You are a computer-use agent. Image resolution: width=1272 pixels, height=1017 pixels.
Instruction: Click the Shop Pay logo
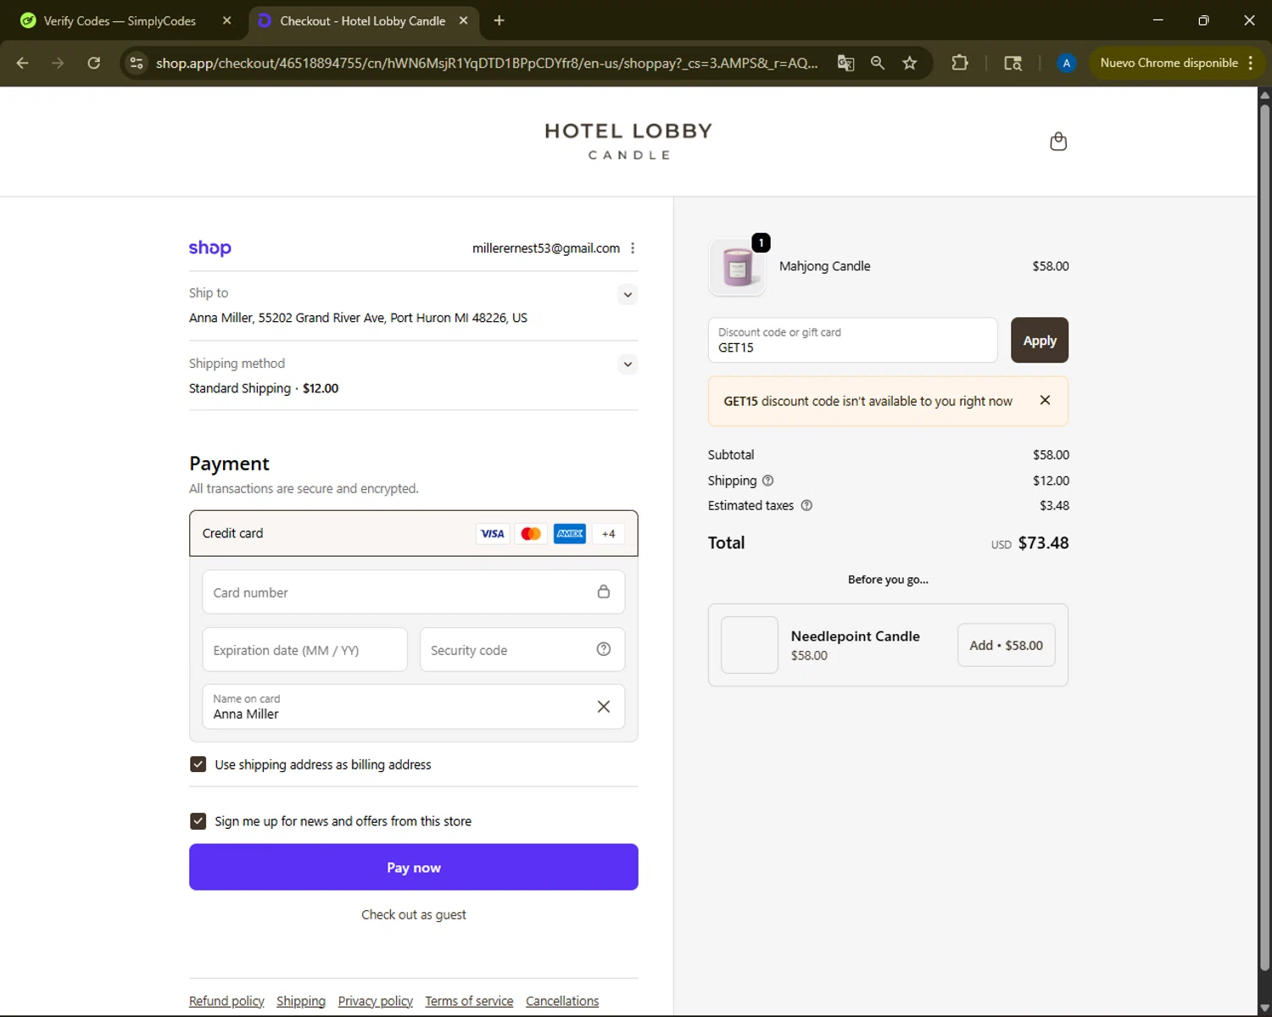click(209, 248)
